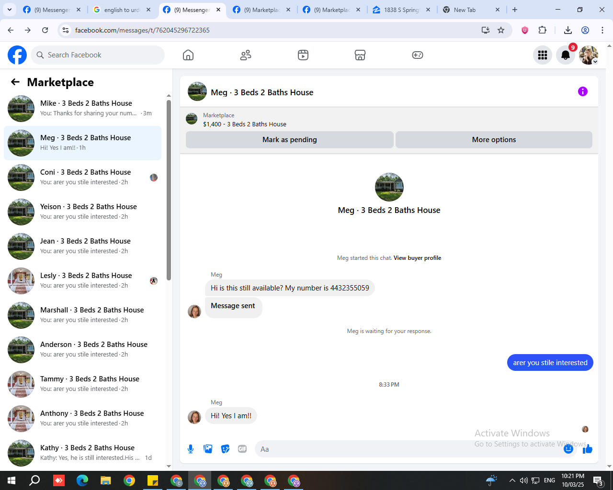
Task: Choose a sticker icon in composer
Action: [225, 449]
